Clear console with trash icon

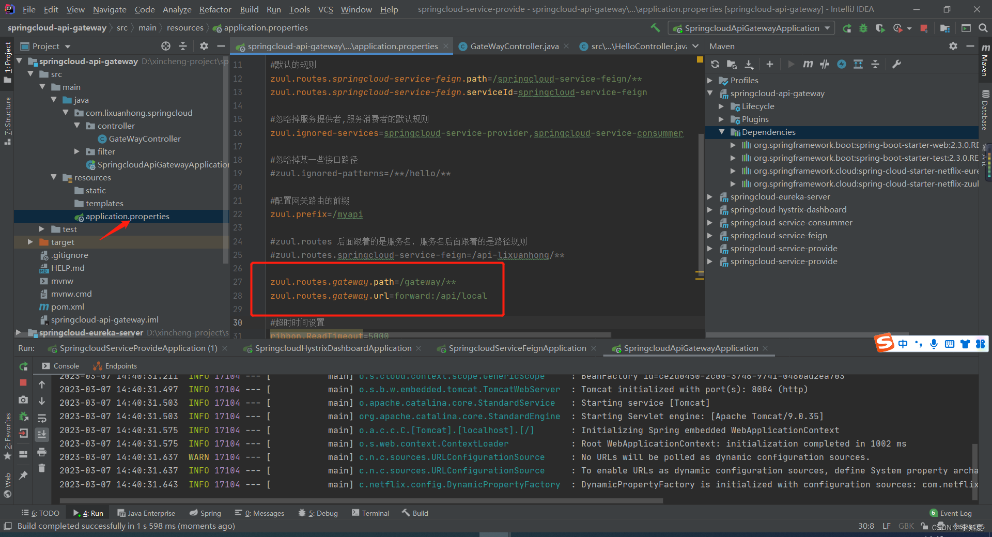tap(42, 468)
